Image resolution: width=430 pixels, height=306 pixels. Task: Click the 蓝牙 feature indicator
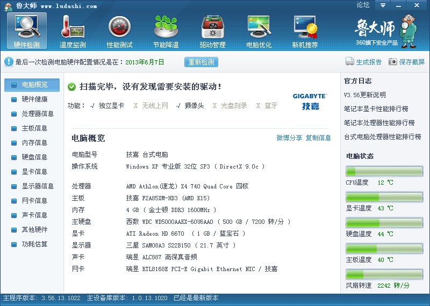pos(267,105)
